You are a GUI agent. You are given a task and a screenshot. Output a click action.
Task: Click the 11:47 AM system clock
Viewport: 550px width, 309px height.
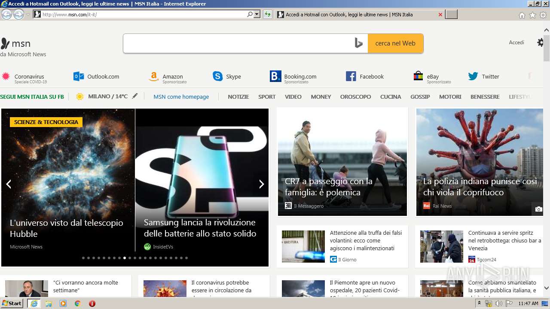[528, 303]
